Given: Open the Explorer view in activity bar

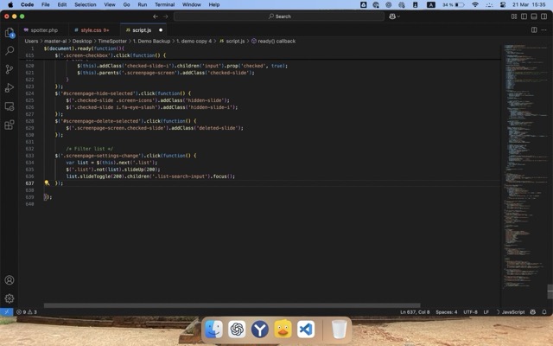Looking at the screenshot, I should click(10, 33).
